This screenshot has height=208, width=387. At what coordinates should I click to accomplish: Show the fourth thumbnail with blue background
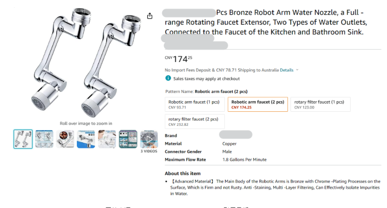point(86,139)
